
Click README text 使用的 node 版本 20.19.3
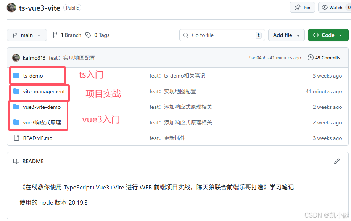tap(53, 202)
